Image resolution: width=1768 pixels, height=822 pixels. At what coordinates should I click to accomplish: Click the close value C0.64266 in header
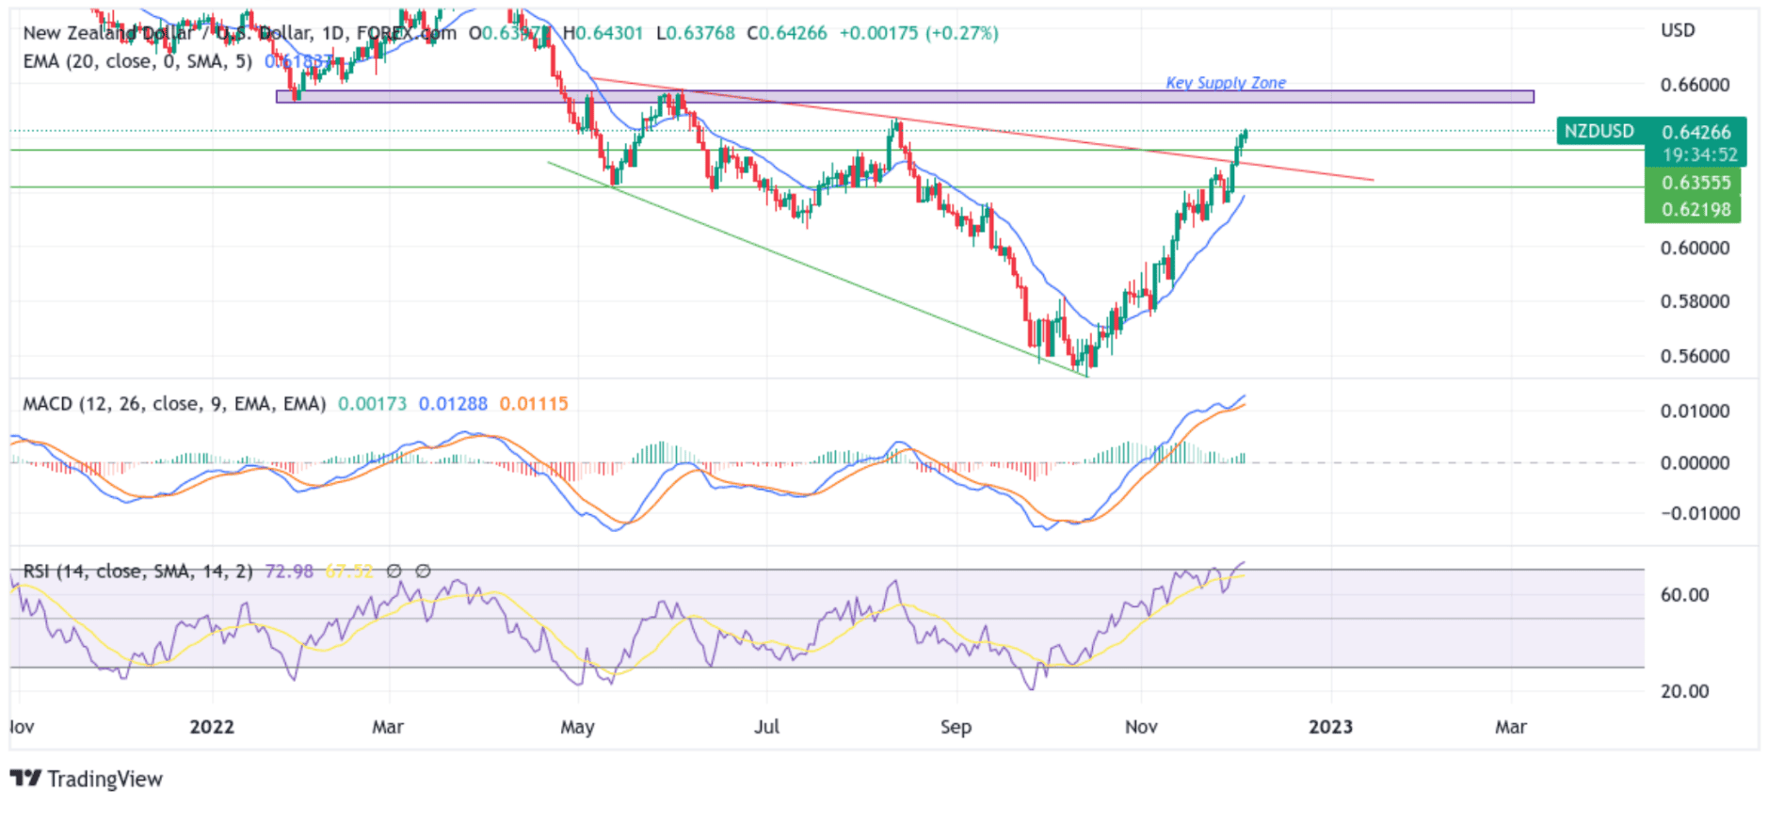tap(787, 33)
